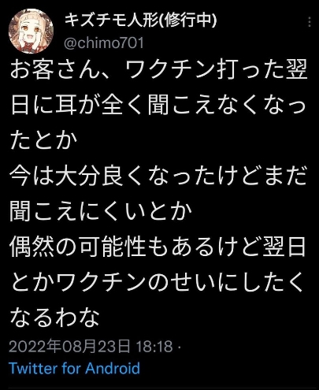Select the line 聞こえにくいとか

[101, 211]
